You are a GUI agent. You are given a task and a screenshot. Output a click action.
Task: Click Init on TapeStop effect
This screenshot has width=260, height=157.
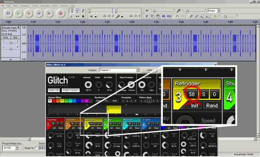tap(54, 128)
